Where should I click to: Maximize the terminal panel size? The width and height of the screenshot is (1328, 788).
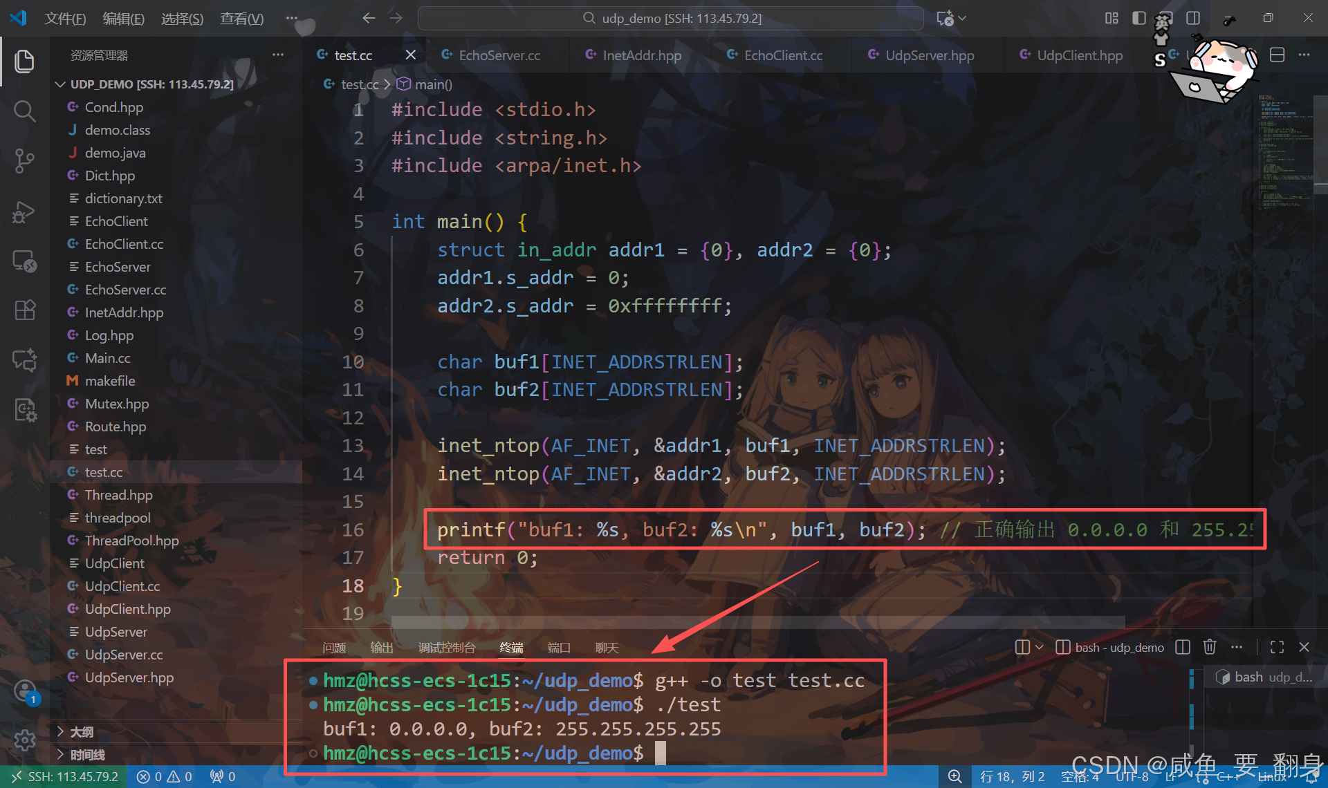(1277, 647)
